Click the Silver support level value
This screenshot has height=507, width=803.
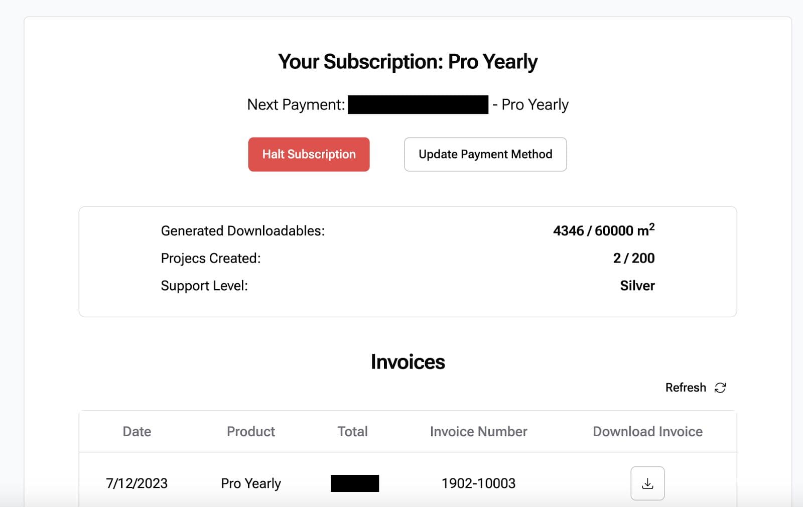click(x=637, y=286)
